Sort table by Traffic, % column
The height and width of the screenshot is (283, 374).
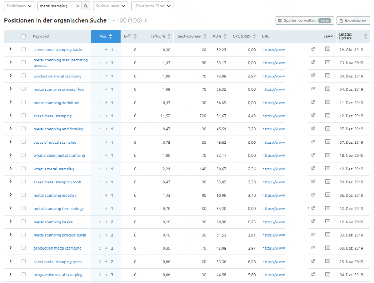pyautogui.click(x=157, y=36)
